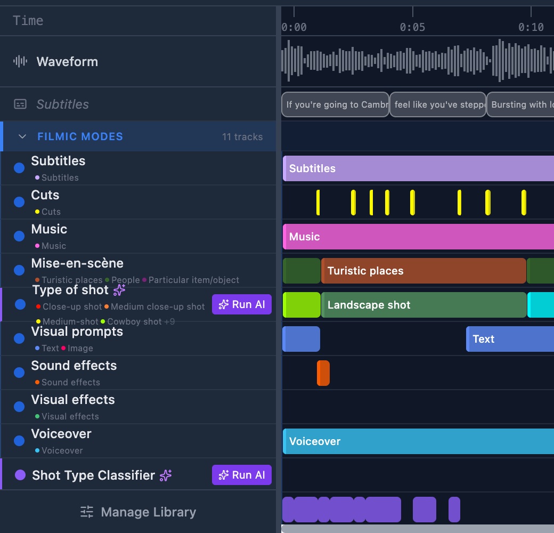Click the '11 tracks' count

(242, 137)
